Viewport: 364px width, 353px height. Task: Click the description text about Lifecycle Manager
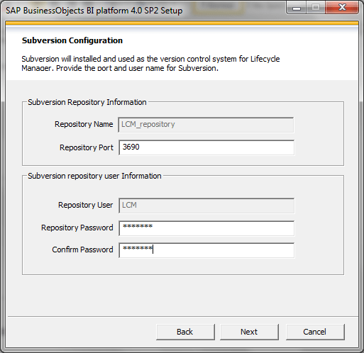tap(150, 63)
